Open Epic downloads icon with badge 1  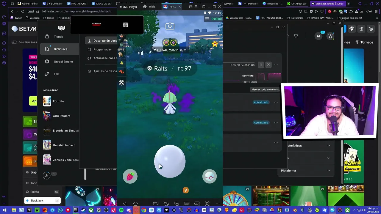click(46, 175)
